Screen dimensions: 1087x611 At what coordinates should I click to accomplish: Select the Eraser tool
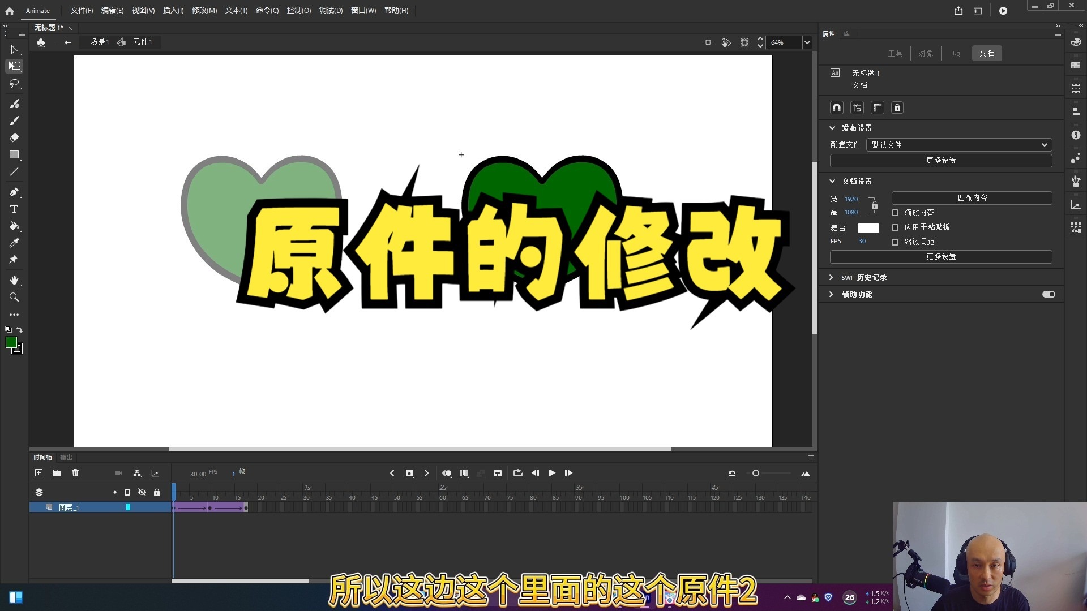14,137
